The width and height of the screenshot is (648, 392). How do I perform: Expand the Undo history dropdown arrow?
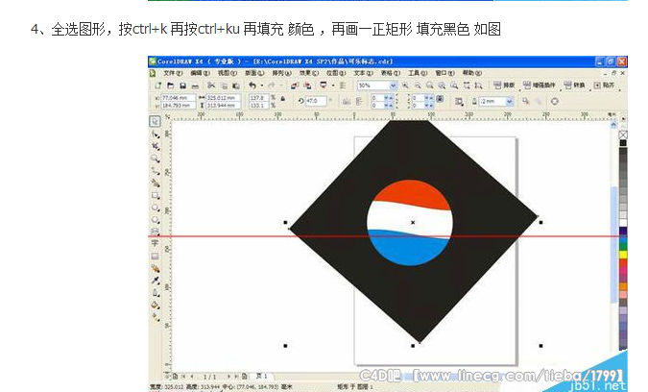point(261,86)
